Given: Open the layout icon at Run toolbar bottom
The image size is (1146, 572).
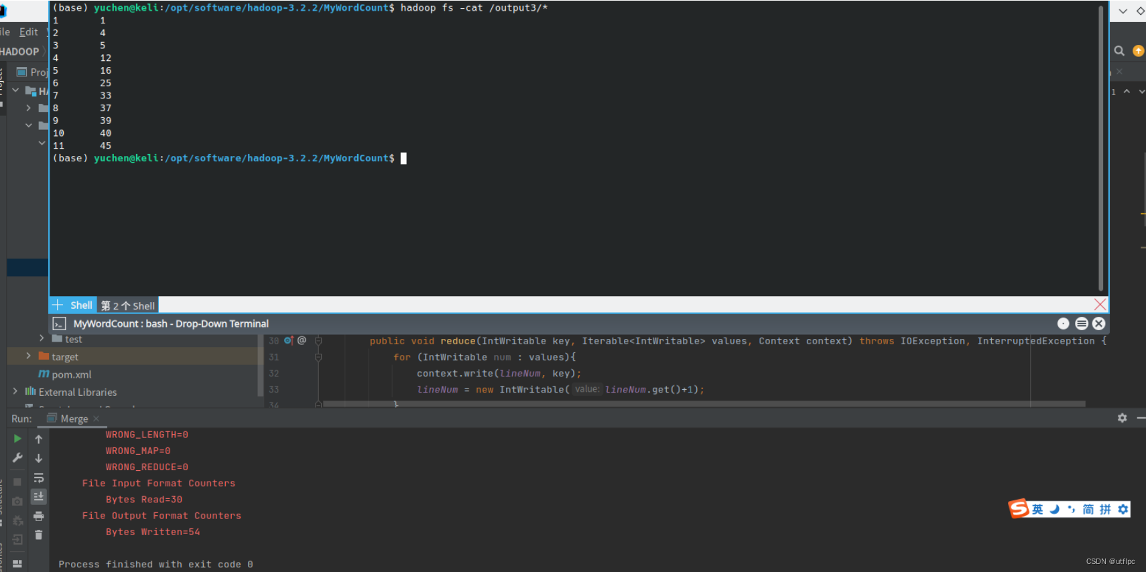Looking at the screenshot, I should (x=17, y=563).
